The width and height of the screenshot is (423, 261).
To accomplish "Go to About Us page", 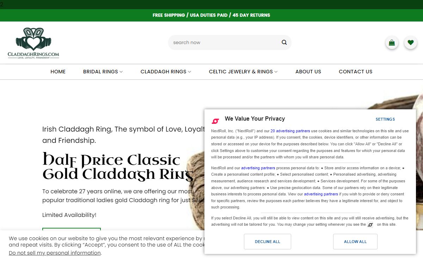I will coord(308,72).
